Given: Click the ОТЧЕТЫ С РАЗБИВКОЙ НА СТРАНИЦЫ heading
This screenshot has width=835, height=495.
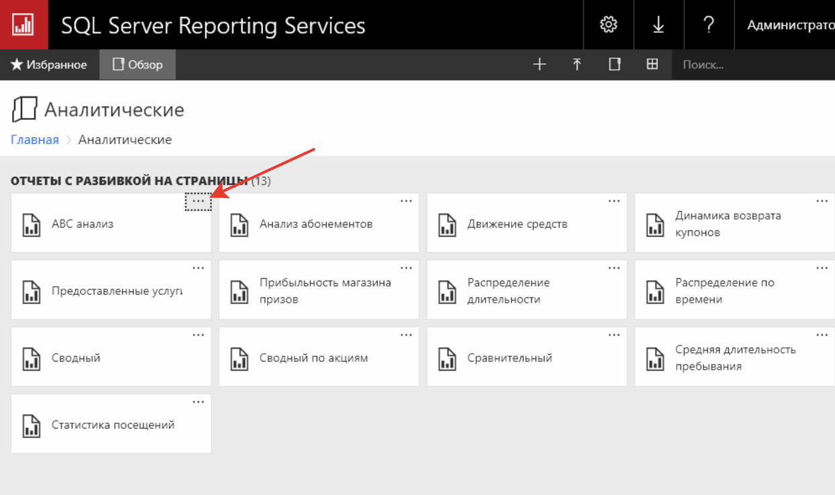Looking at the screenshot, I should [129, 182].
